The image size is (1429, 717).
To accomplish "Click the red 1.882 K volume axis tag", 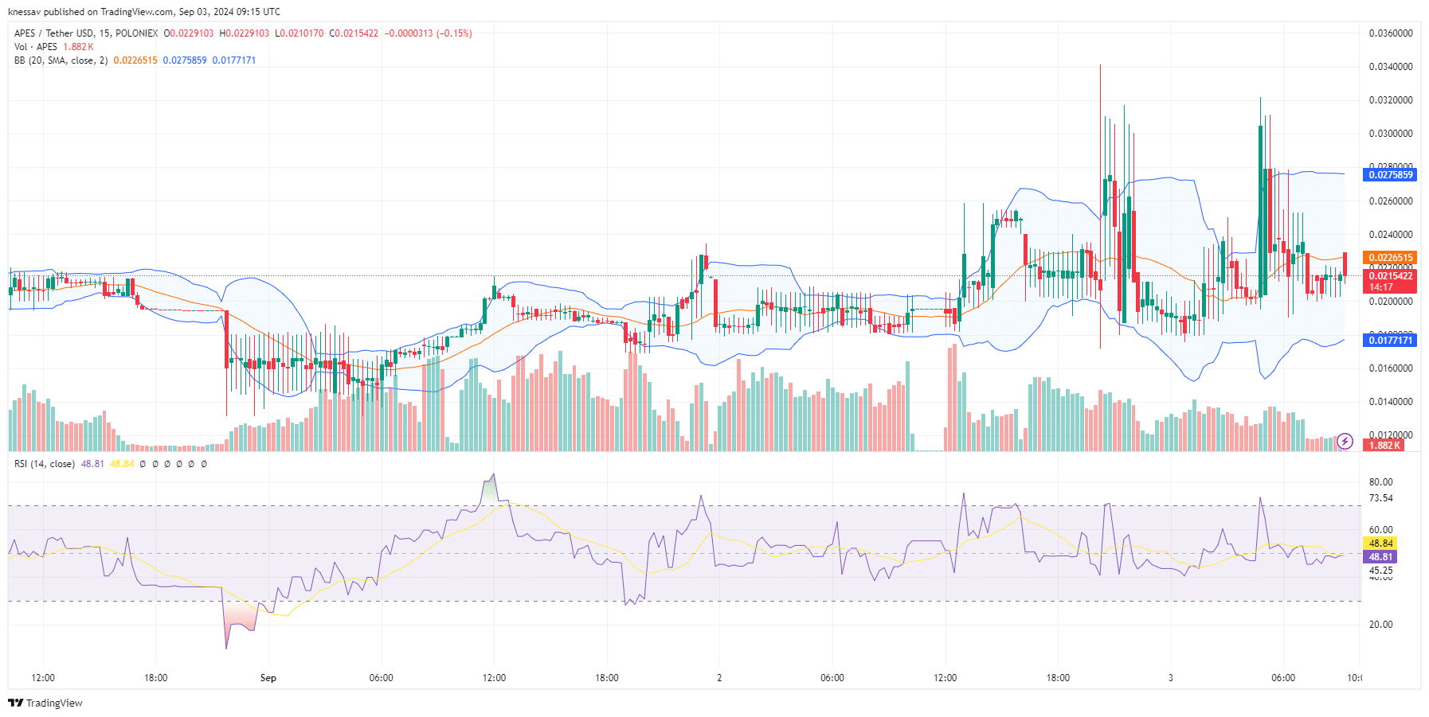I will coord(1384,446).
